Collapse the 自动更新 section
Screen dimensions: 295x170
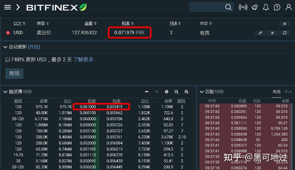click(x=5, y=47)
